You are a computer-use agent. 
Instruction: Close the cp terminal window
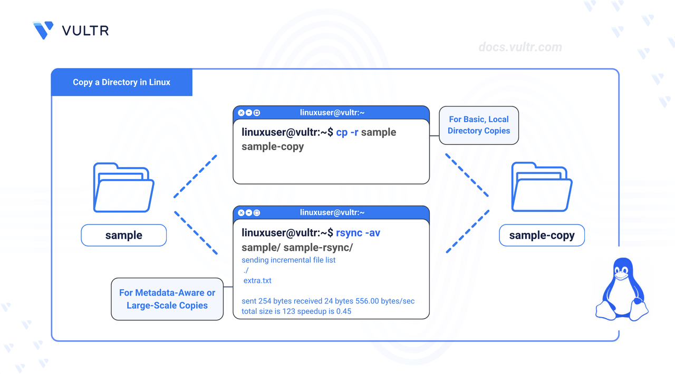pyautogui.click(x=241, y=113)
